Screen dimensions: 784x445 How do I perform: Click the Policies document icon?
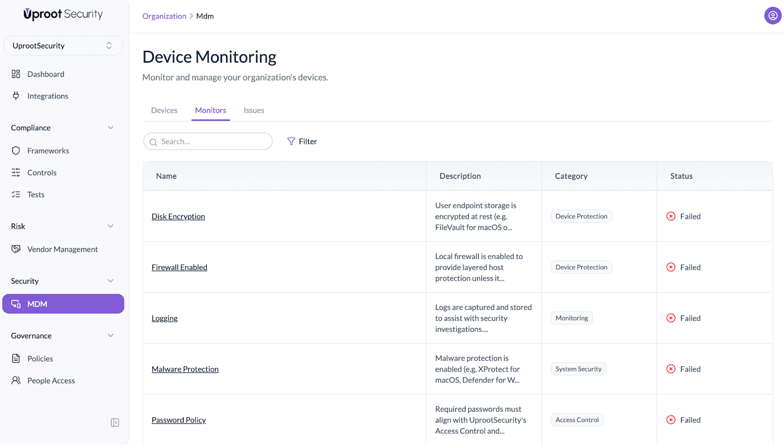pyautogui.click(x=16, y=359)
